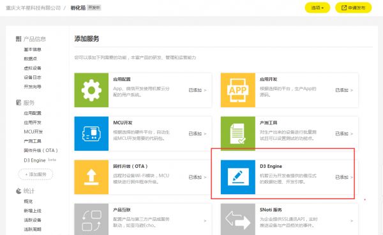Open 活跃设备 under 统计 in sidebar

[x=33, y=220]
